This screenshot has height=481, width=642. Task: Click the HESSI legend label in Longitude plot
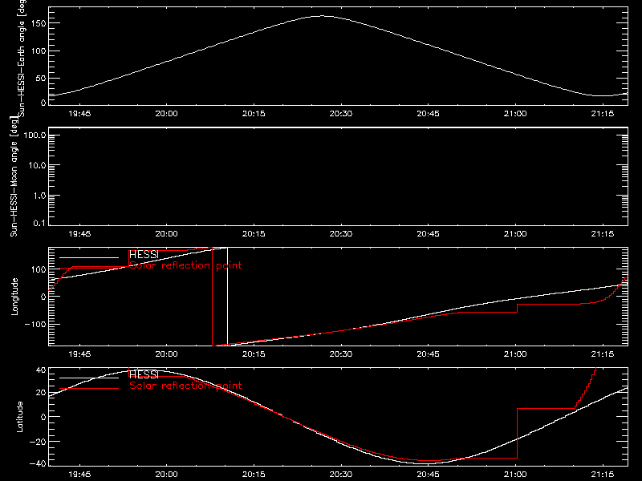[x=144, y=254]
